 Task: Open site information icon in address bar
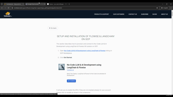pos(12,8)
